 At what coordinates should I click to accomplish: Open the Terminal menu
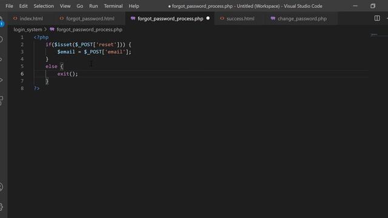[113, 6]
